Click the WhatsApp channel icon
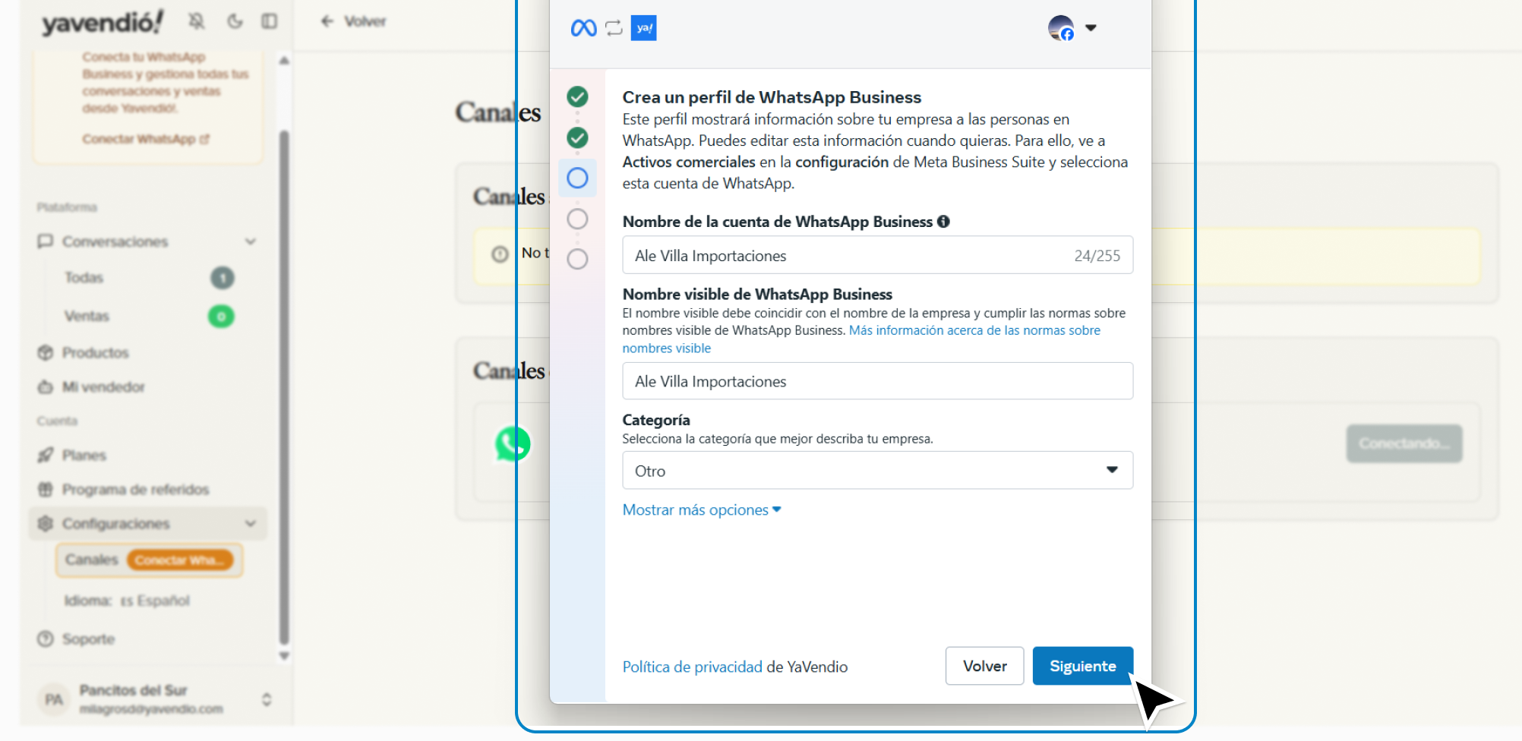The height and width of the screenshot is (741, 1522). coord(513,443)
